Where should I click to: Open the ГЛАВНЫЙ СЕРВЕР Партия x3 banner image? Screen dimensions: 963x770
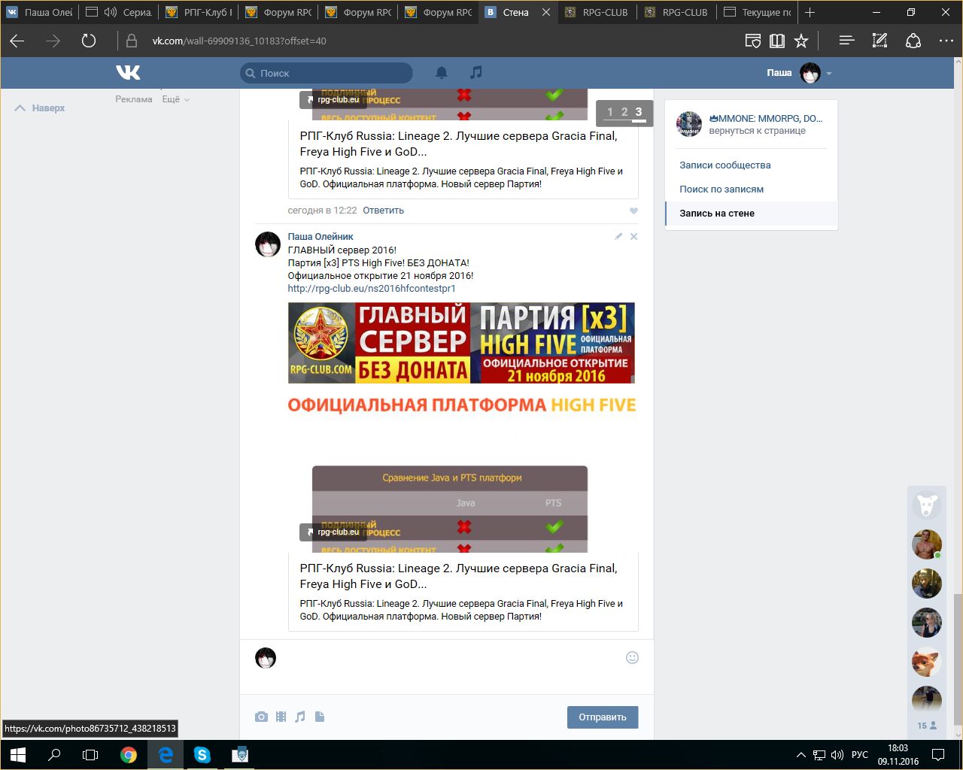461,343
